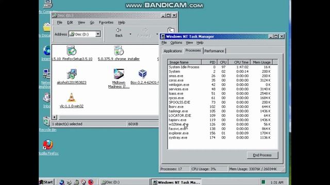Open the Back button history dropdown arrow
Screen dimensions: 330x185
click(x=130, y=34)
